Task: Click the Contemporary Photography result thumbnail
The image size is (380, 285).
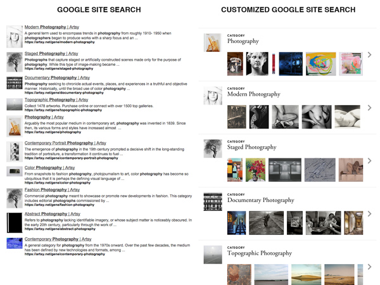Action: pos(15,243)
